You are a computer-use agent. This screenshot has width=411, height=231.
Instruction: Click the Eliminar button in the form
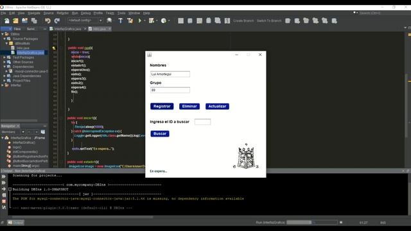click(189, 107)
